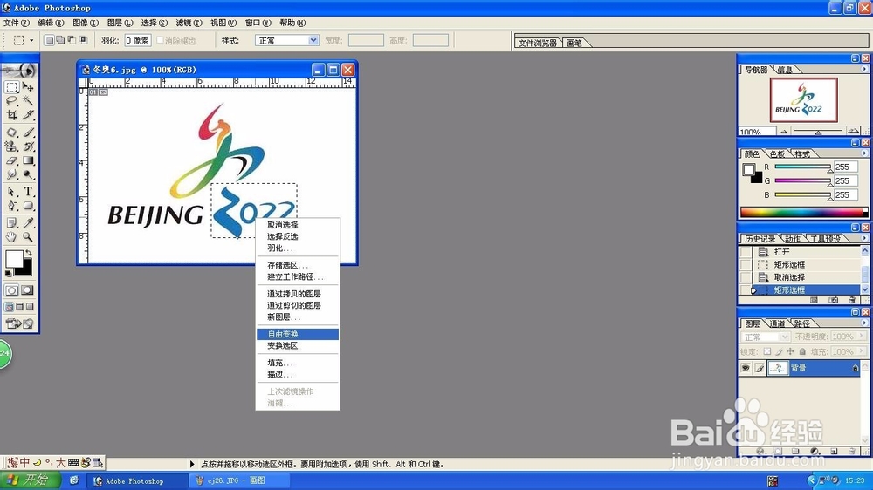Screen dimensions: 873x490
Task: Set history brush source for 打开 state
Action: point(746,252)
